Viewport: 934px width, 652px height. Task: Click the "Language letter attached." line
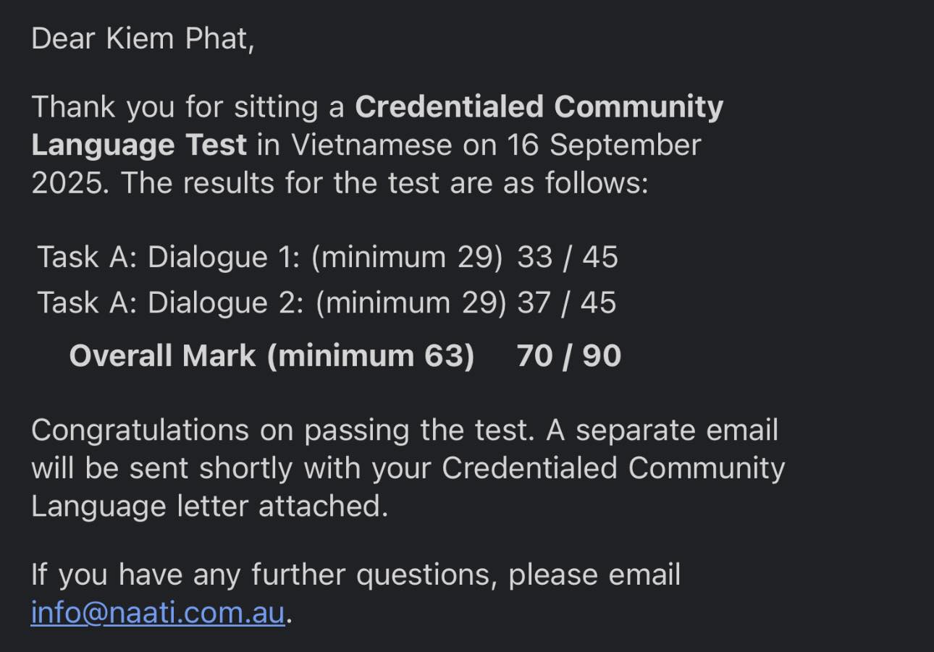tap(209, 506)
